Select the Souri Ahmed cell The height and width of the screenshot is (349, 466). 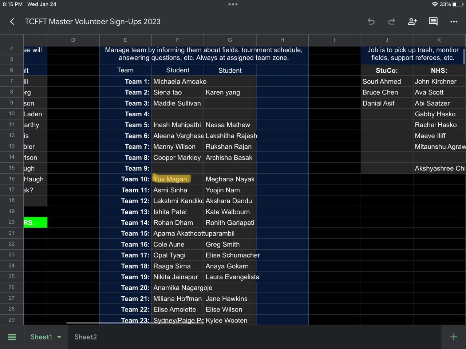coord(387,81)
